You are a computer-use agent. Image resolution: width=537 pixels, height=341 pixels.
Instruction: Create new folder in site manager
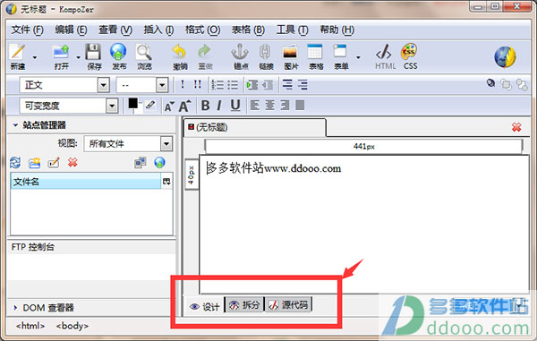[34, 162]
